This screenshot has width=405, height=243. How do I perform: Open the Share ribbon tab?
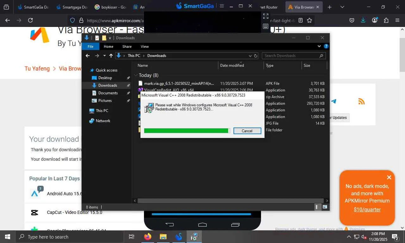click(x=127, y=47)
